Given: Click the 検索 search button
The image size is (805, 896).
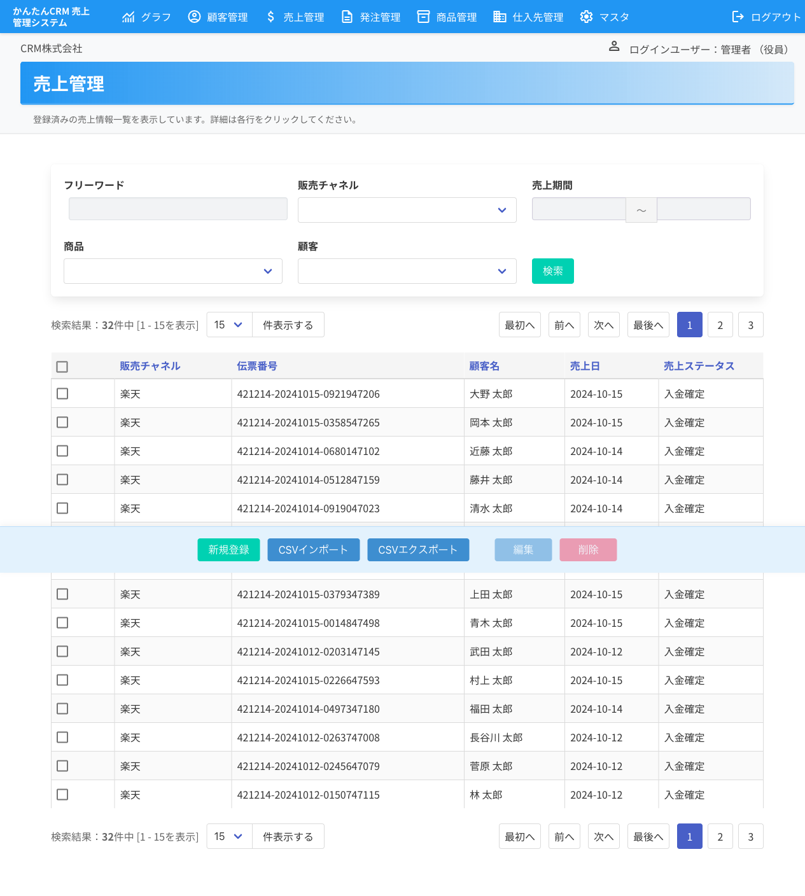Looking at the screenshot, I should [x=552, y=271].
